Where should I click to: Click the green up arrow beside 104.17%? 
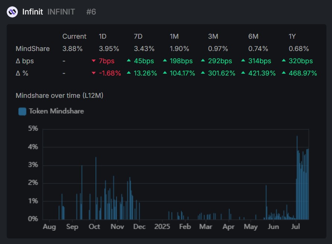165,73
